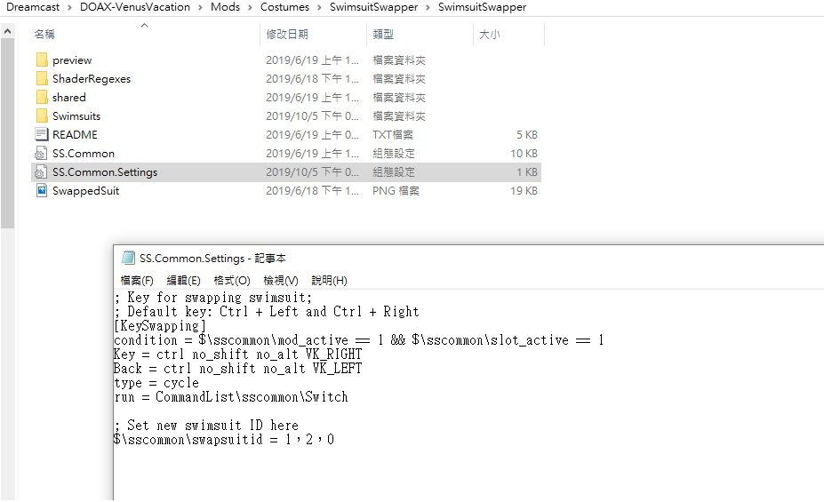
Task: Select the SS.Common.Settings file name
Action: coord(105,172)
